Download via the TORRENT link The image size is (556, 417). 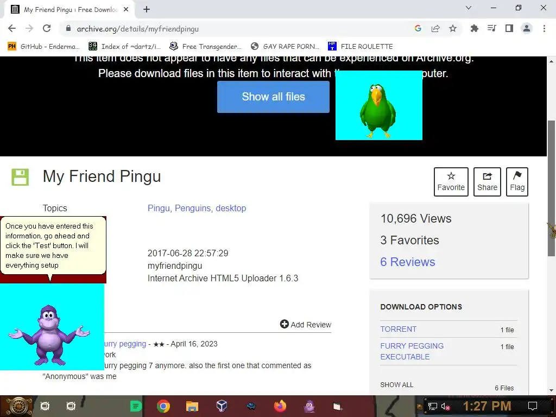point(398,329)
